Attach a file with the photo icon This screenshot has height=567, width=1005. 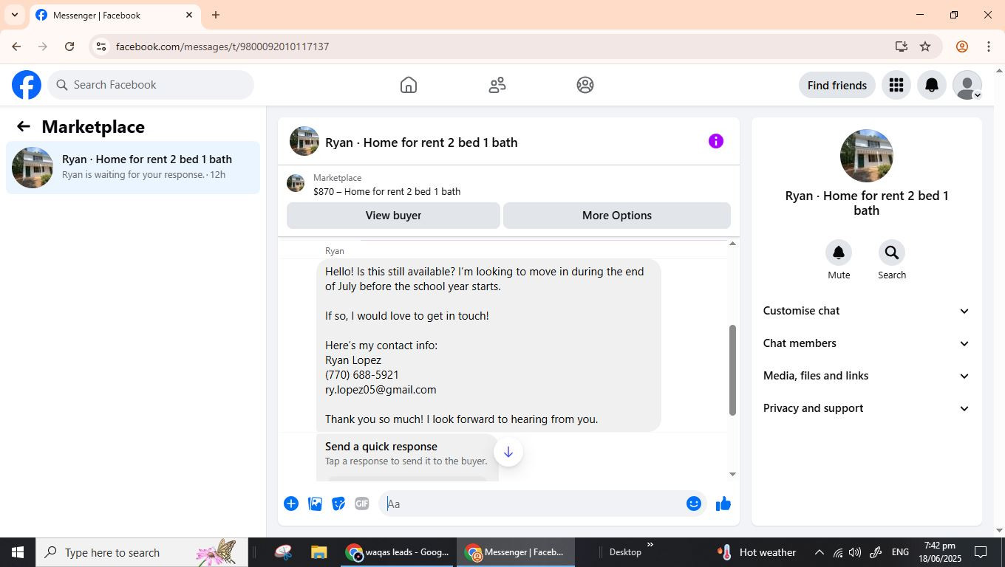[x=315, y=504]
